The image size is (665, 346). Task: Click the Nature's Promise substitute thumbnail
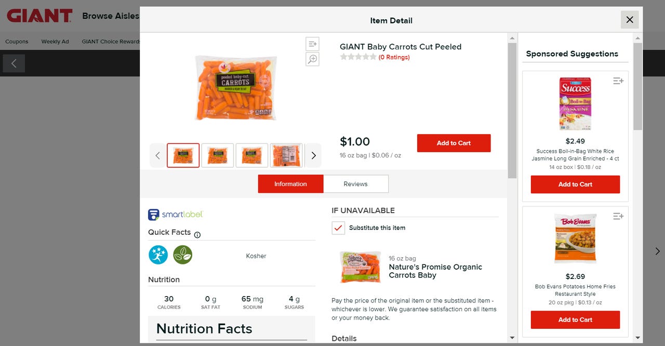point(360,267)
